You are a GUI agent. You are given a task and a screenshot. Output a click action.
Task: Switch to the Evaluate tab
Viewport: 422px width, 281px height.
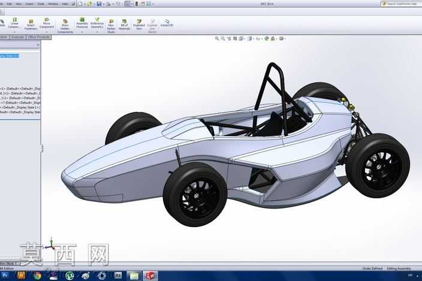pyautogui.click(x=17, y=37)
